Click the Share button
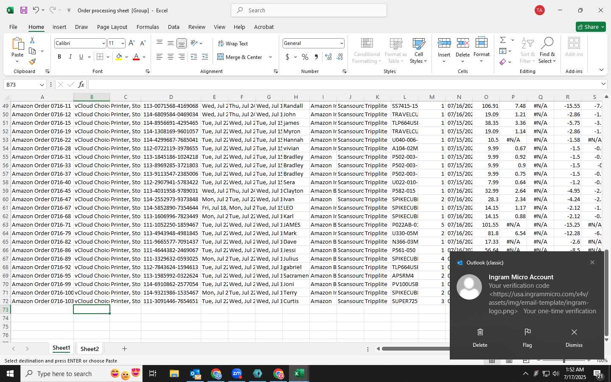This screenshot has height=382, width=611. point(591,27)
